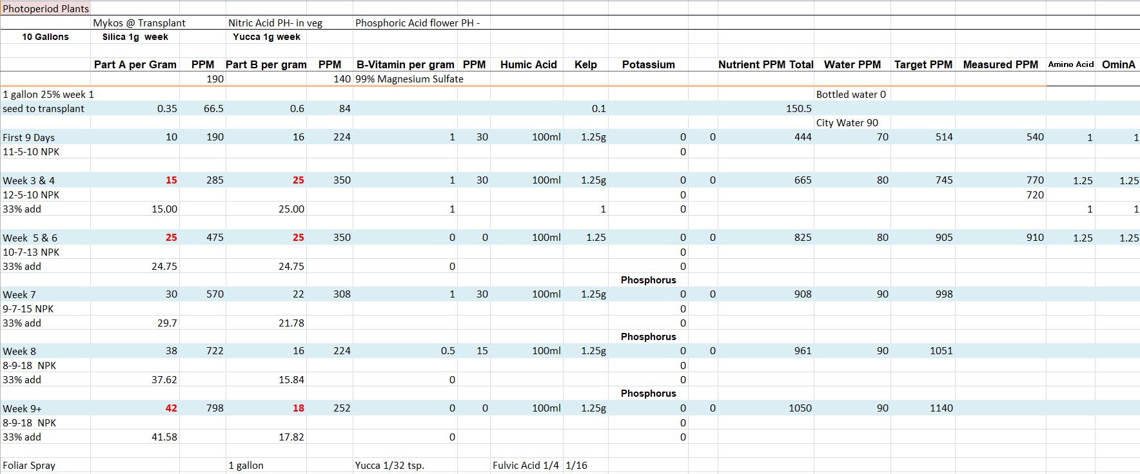Click the '540' measured PPM cell
Screen dimensions: 1140x474
coord(1035,137)
